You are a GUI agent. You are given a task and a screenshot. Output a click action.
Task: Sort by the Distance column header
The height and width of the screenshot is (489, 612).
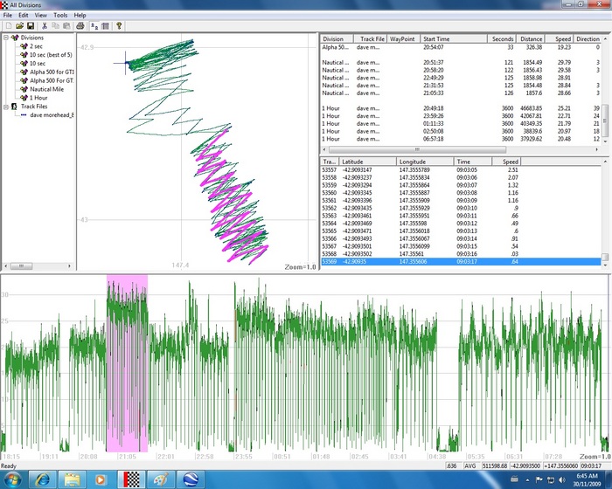click(530, 39)
